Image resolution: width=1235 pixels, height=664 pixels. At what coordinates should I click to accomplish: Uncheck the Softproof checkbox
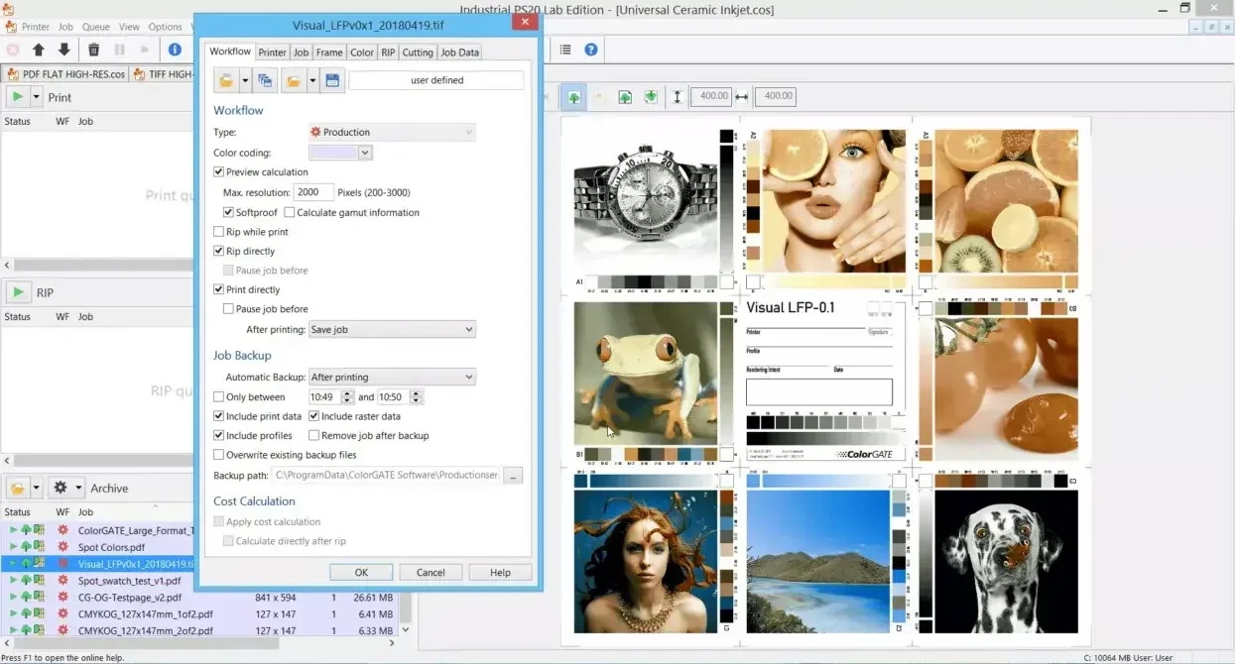[229, 212]
